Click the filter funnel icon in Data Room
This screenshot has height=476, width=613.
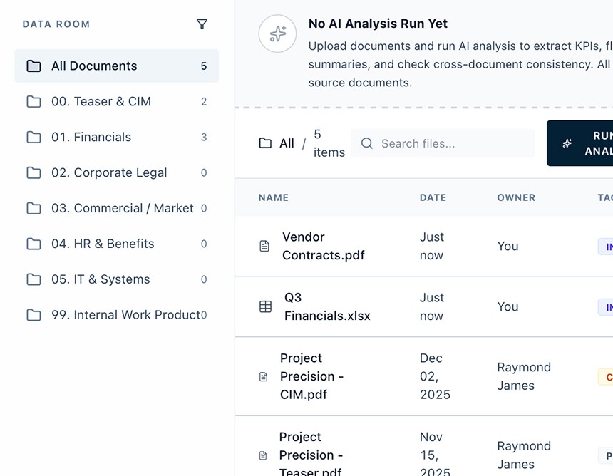202,24
